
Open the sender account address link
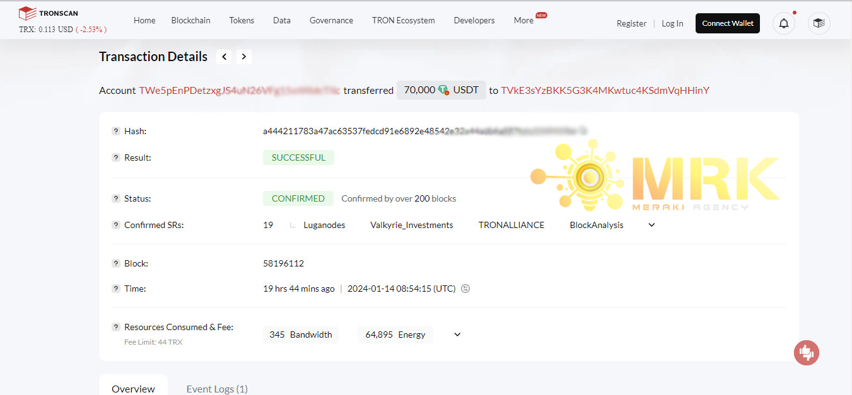[x=240, y=90]
